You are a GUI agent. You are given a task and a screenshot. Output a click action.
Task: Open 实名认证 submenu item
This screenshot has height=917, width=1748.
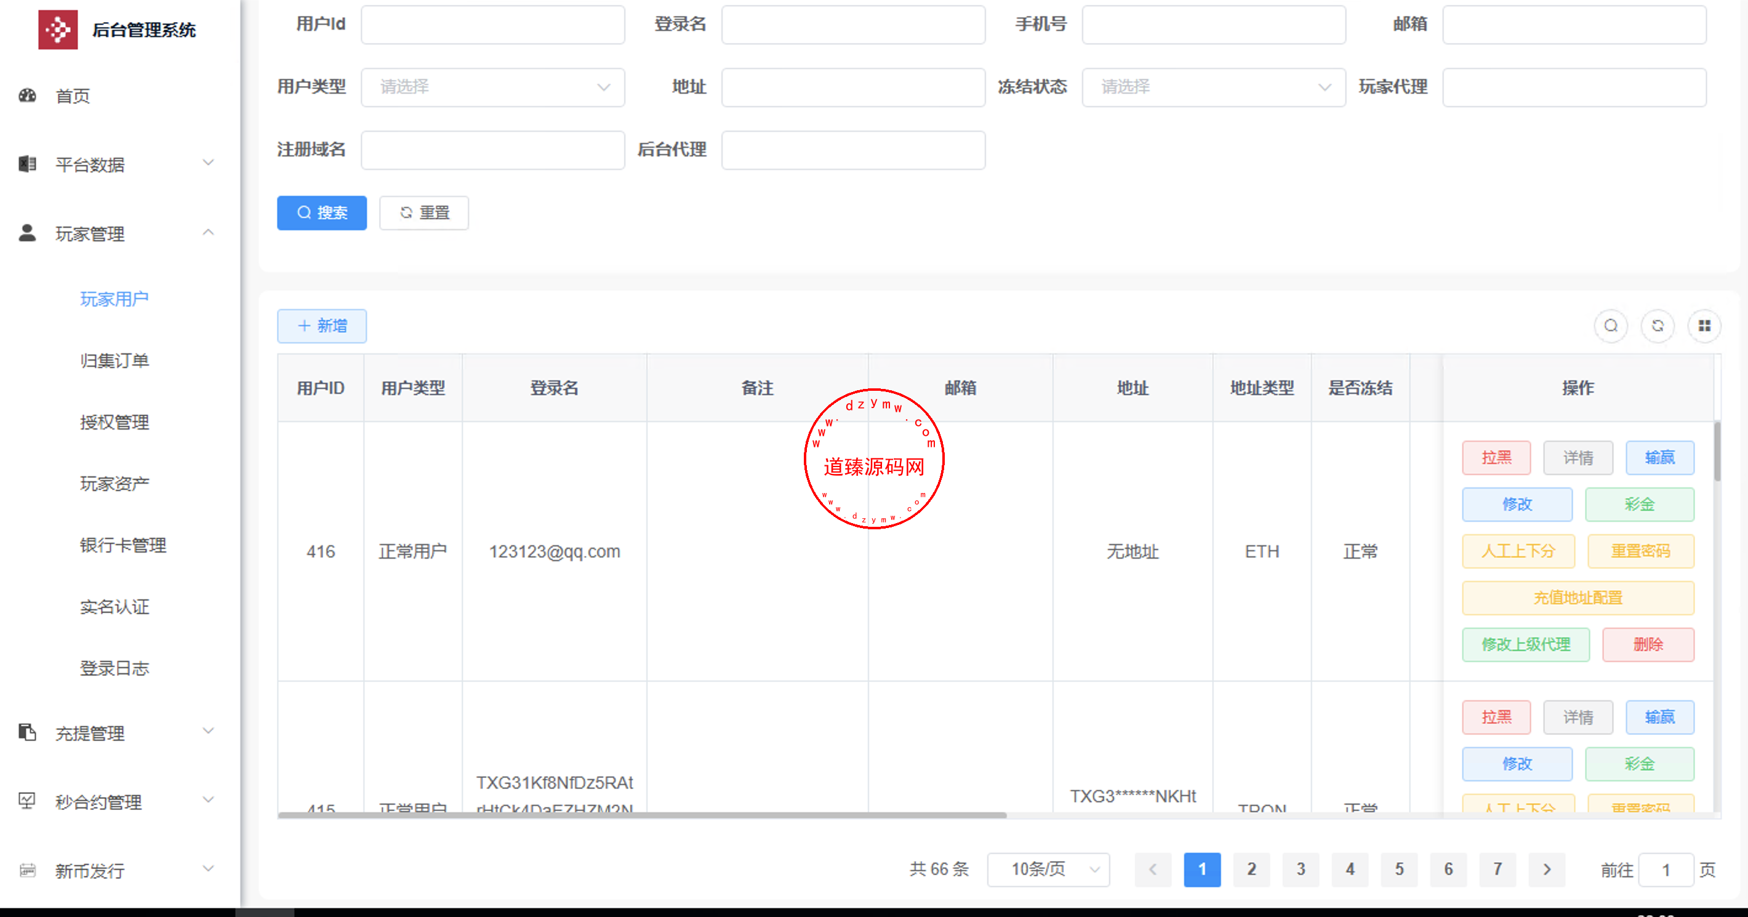coord(114,607)
